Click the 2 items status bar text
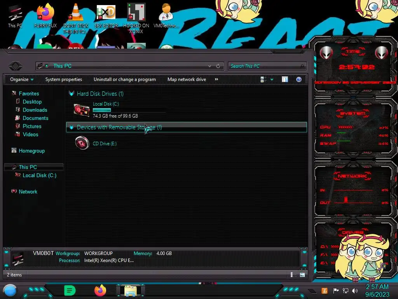This screenshot has width=398, height=299. coord(14,275)
